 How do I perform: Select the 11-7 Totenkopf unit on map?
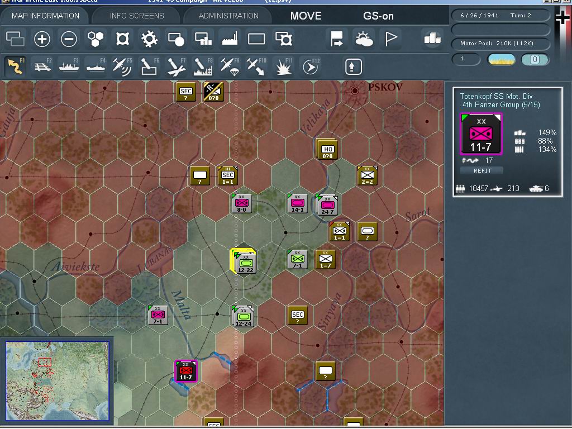tap(186, 371)
